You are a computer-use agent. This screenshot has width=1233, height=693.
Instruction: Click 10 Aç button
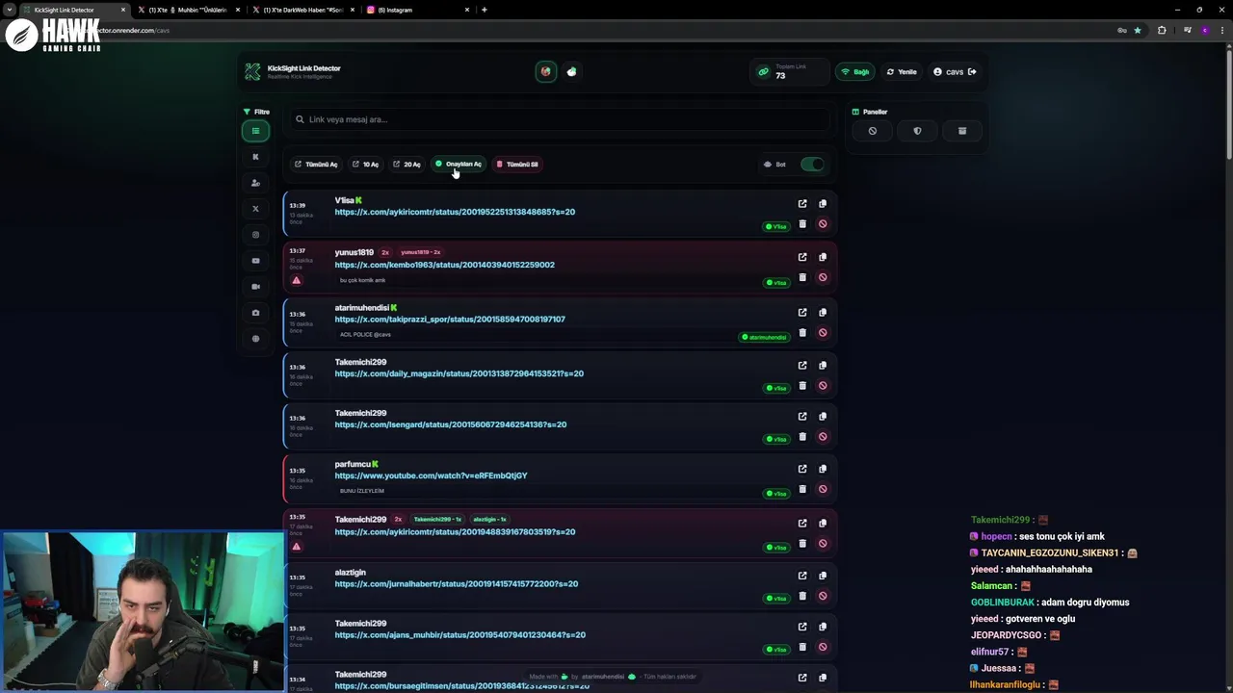[x=365, y=165]
